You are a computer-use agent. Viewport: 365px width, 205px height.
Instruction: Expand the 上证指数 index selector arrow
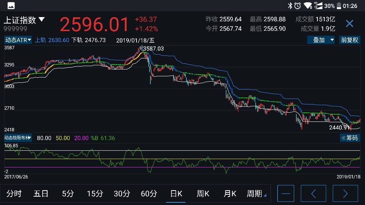[42, 19]
